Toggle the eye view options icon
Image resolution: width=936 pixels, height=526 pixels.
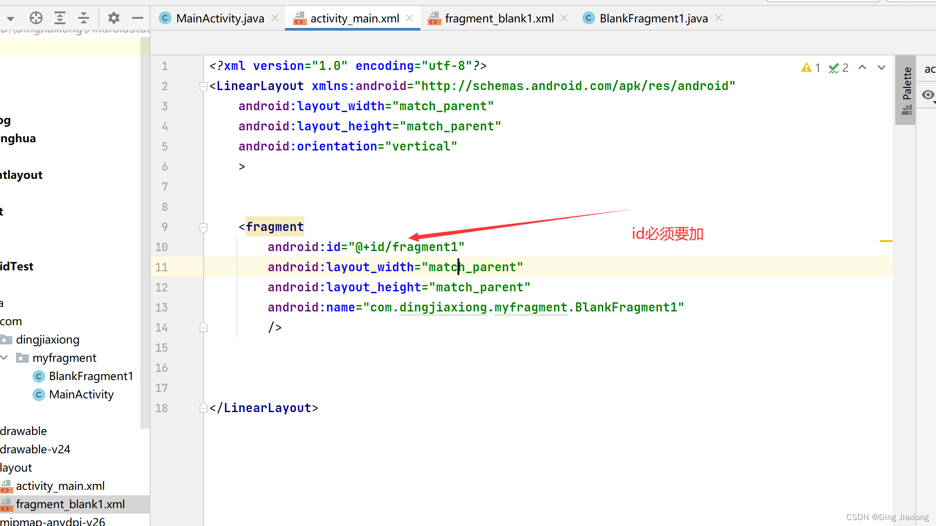pyautogui.click(x=928, y=95)
